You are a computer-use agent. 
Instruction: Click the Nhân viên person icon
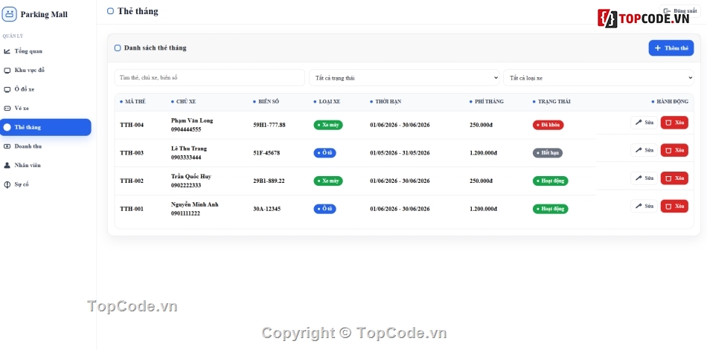tap(7, 165)
